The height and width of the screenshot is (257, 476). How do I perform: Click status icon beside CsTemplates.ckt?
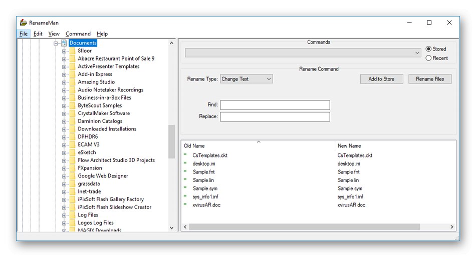(x=185, y=154)
